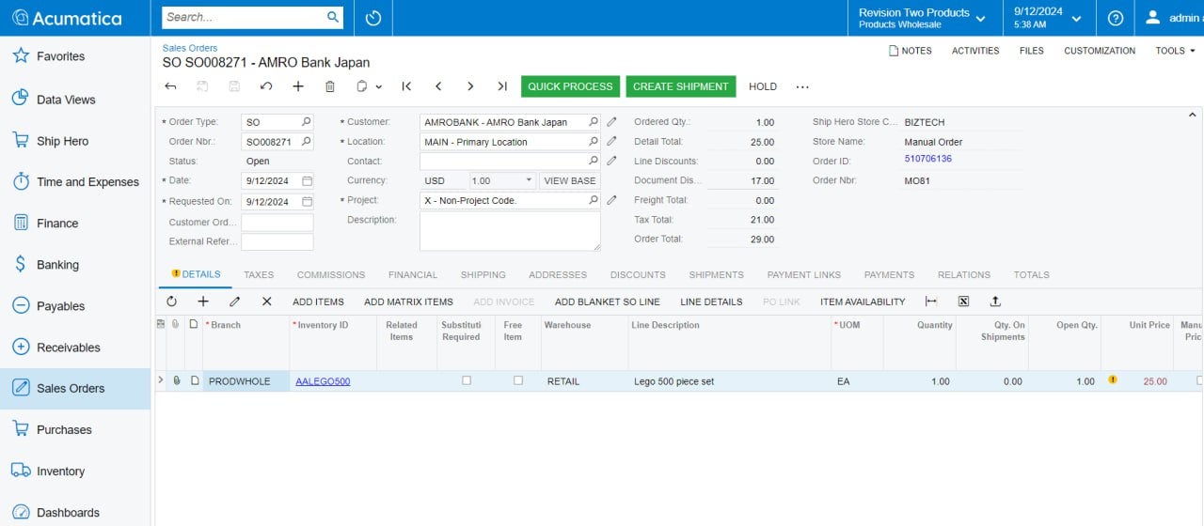Switch to the Commissions tab

tap(331, 275)
